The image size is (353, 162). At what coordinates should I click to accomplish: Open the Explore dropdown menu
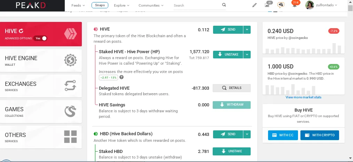click(x=121, y=5)
